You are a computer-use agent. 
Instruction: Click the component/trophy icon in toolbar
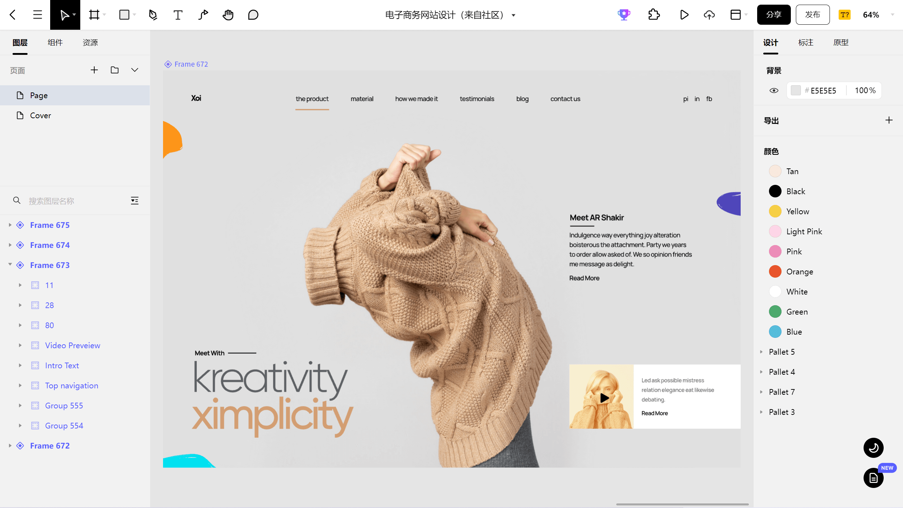pos(624,14)
